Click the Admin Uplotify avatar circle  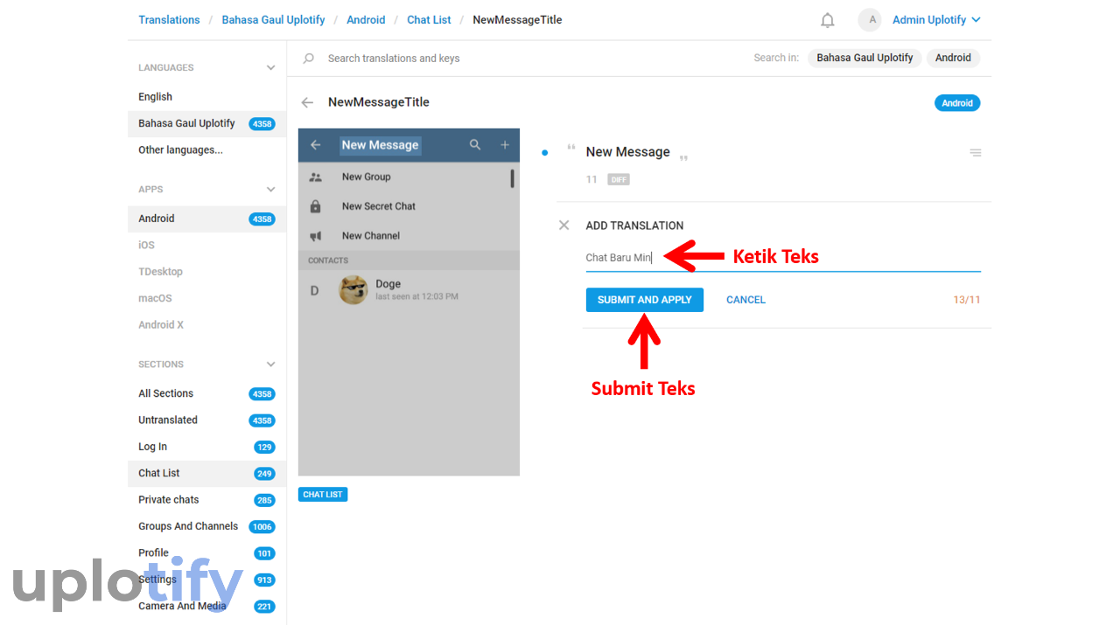click(869, 19)
